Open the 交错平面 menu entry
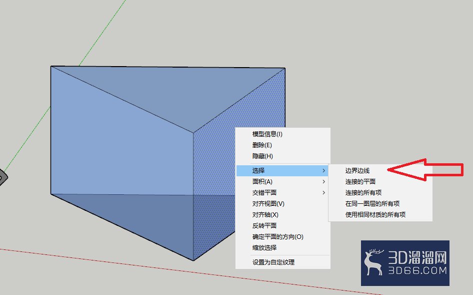The image size is (473, 295). [x=282, y=192]
